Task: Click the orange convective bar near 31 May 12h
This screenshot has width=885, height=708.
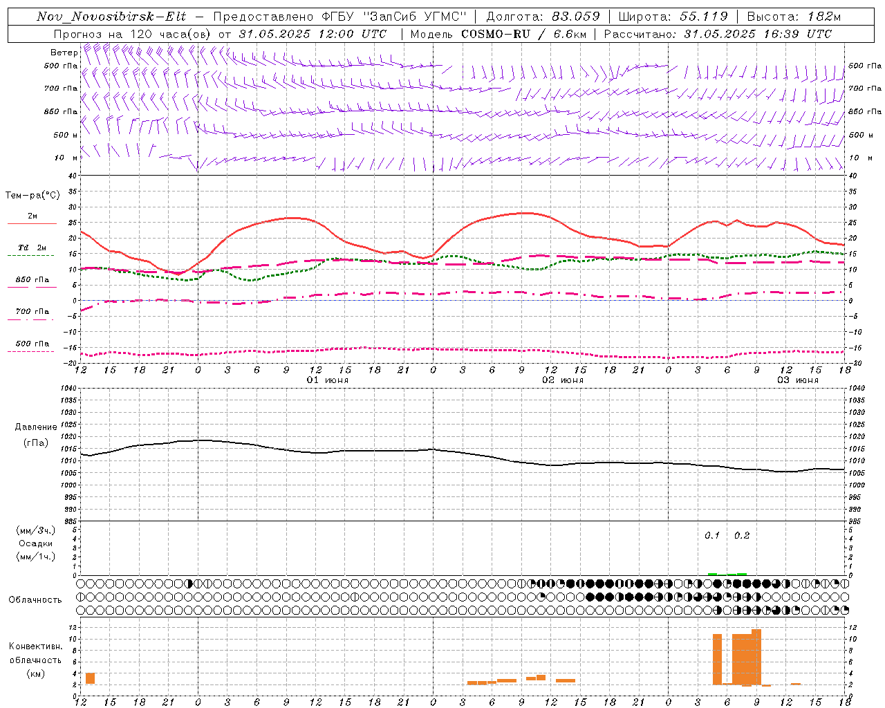Action: (90, 678)
